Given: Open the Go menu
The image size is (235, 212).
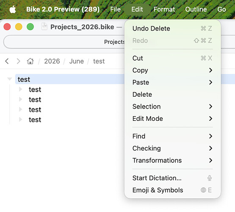Looking at the screenshot, I should (221, 9).
